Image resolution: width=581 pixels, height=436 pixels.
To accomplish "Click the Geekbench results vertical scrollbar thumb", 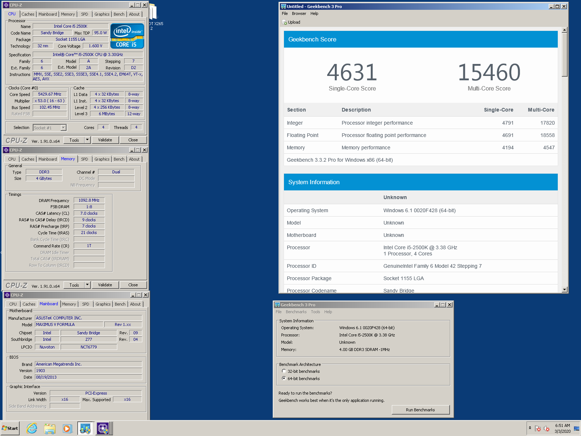I will coord(564,54).
